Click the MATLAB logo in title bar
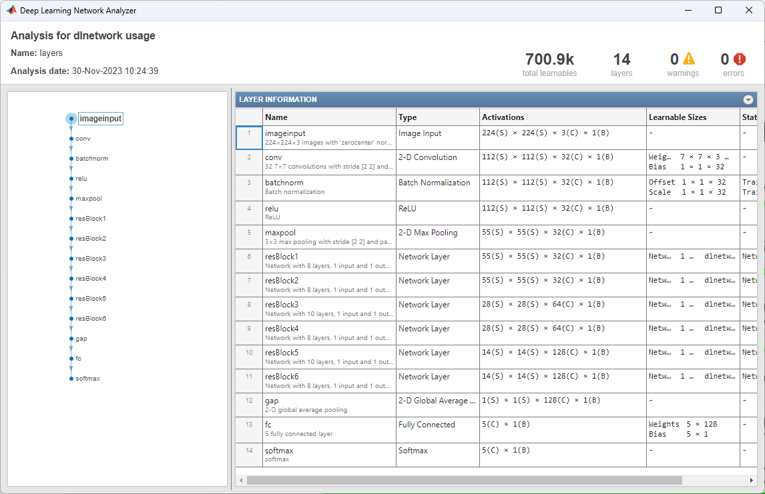 tap(11, 10)
